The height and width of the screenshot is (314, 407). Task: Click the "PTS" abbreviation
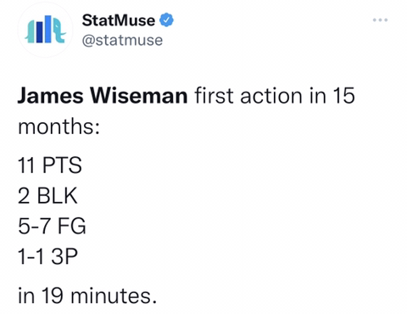click(x=62, y=165)
